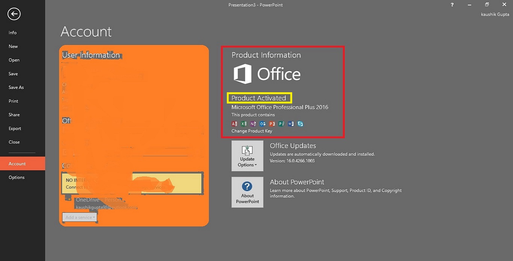Open Help with the question mark icon
Screen dimensions: 513x261
[x=452, y=4]
